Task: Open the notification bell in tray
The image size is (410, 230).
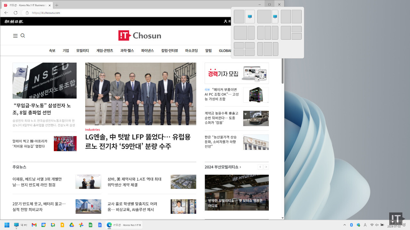Action: click(x=404, y=225)
